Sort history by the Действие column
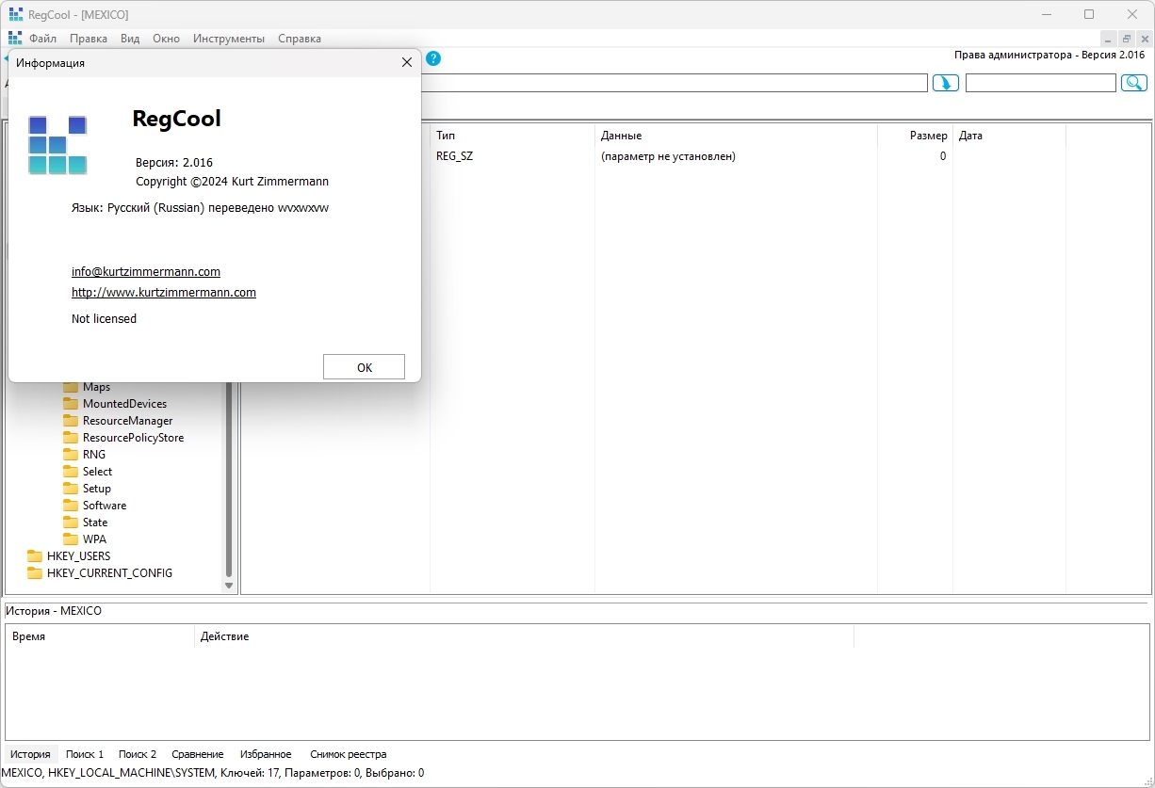This screenshot has width=1155, height=788. pyautogui.click(x=524, y=636)
